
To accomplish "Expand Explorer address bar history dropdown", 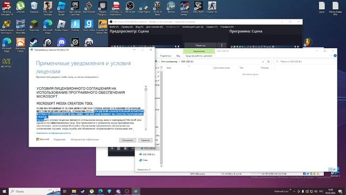I will coord(263,62).
